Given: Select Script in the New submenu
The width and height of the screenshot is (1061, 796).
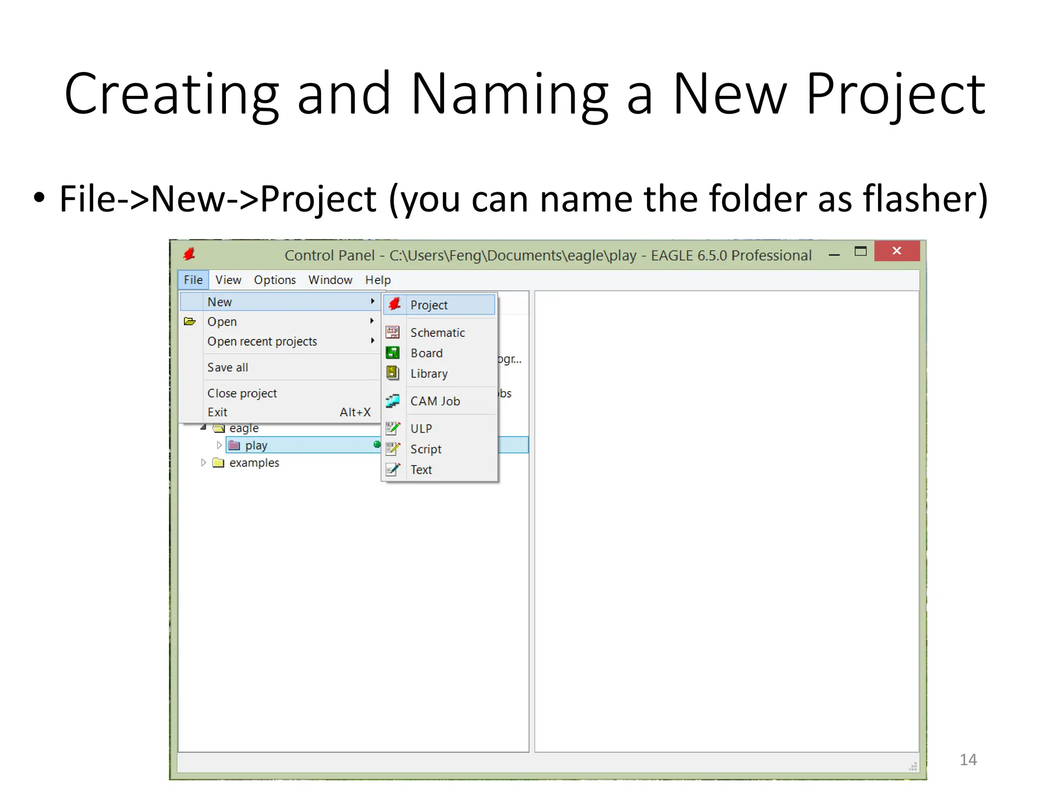Looking at the screenshot, I should (439, 449).
